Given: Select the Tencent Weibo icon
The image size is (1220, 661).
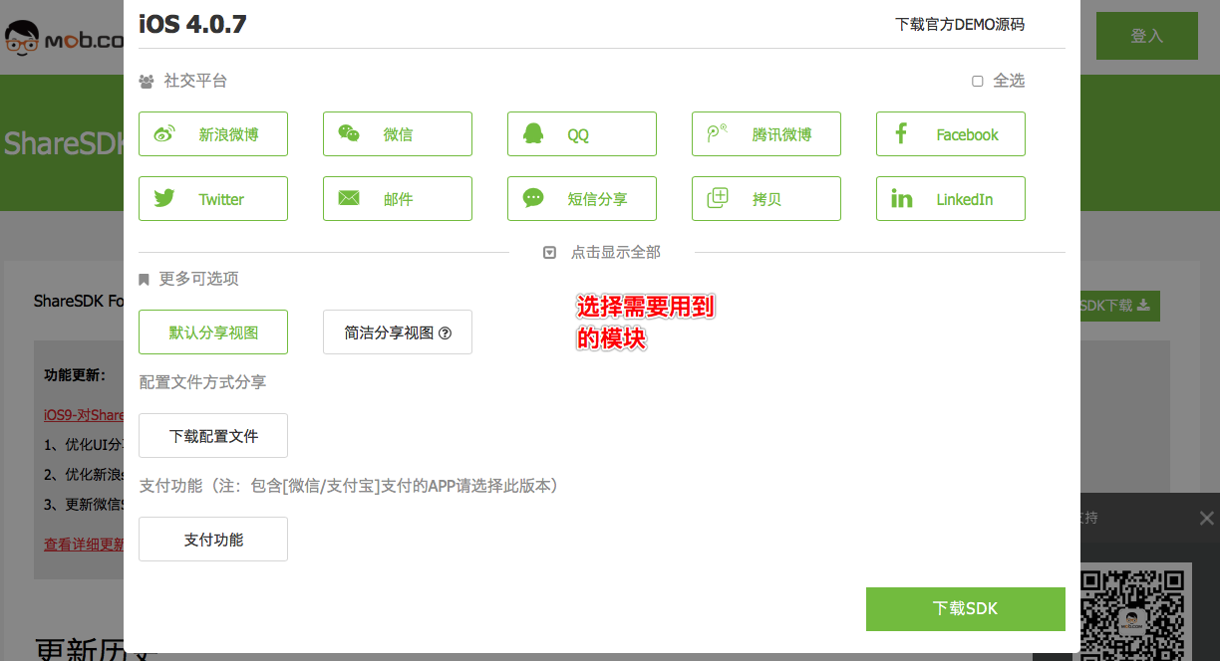Looking at the screenshot, I should [718, 134].
